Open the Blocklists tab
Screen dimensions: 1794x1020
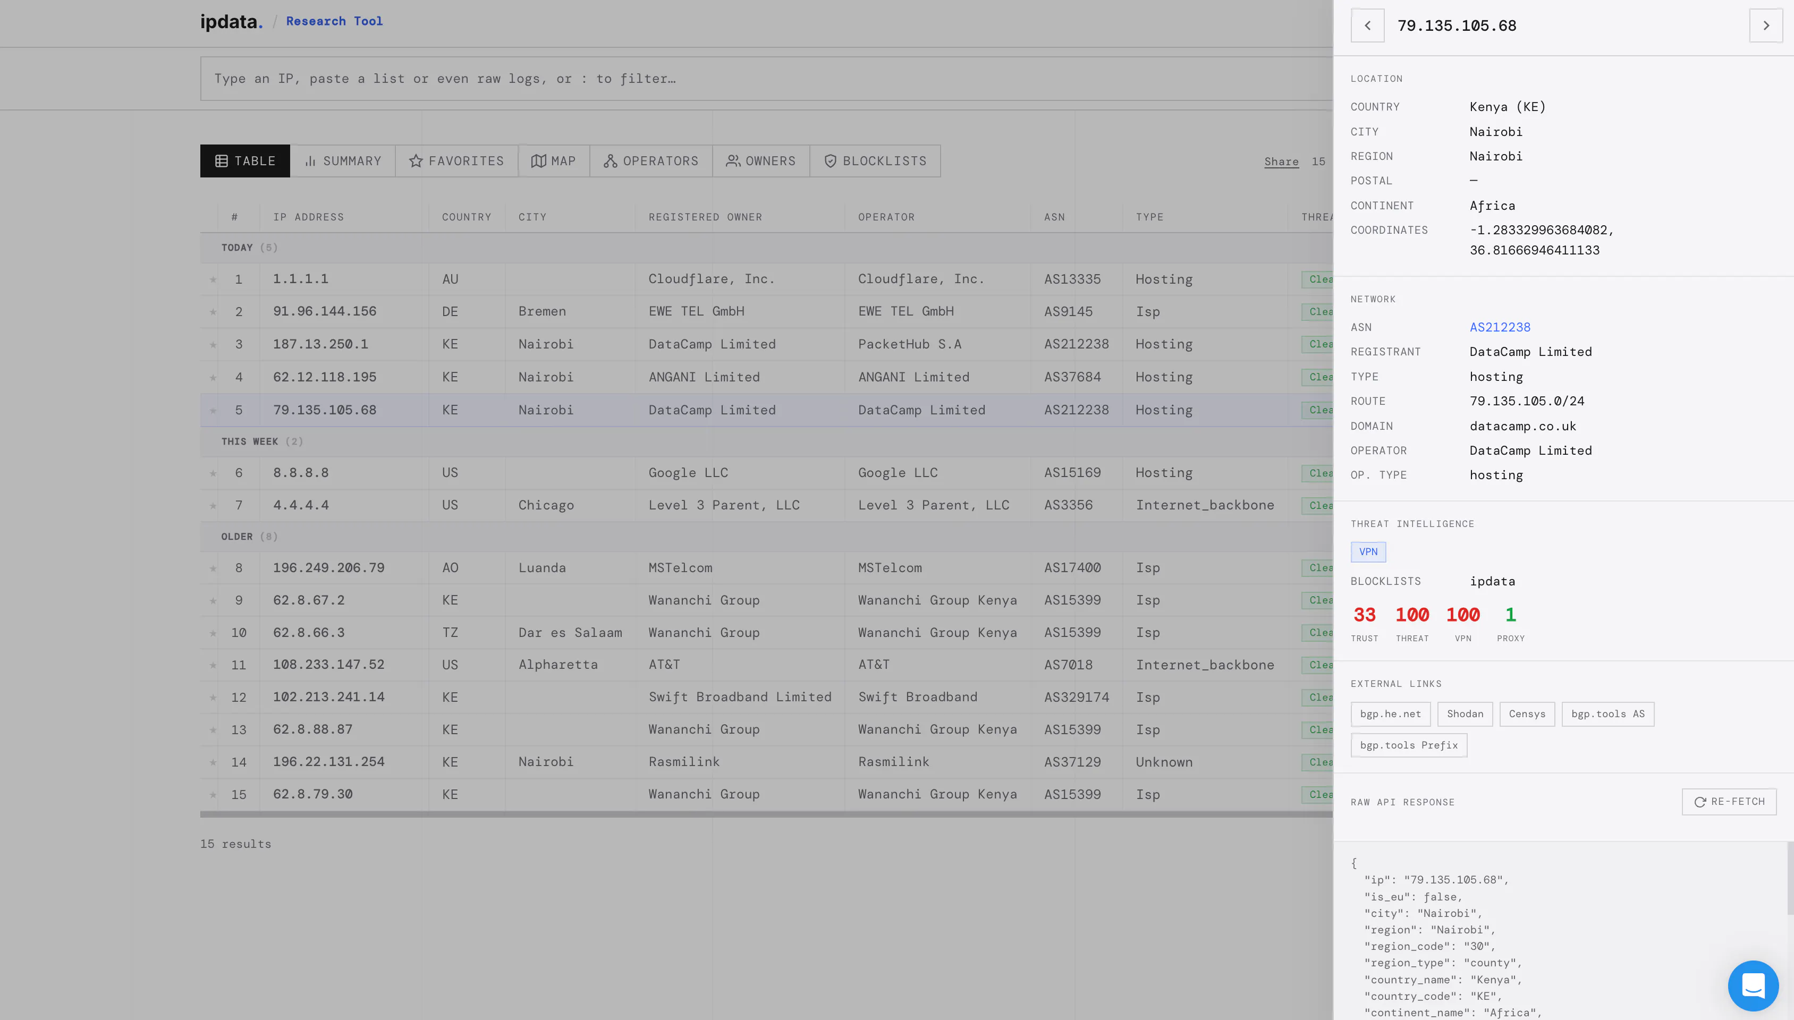pyautogui.click(x=876, y=161)
